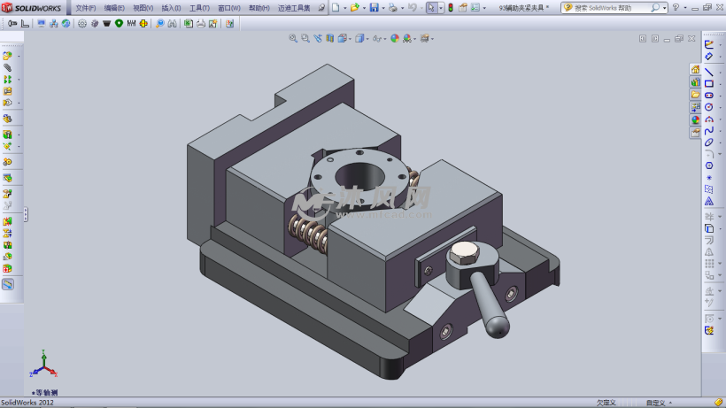This screenshot has width=726, height=408.
Task: Open the 文件(F) menu
Action: 85,8
